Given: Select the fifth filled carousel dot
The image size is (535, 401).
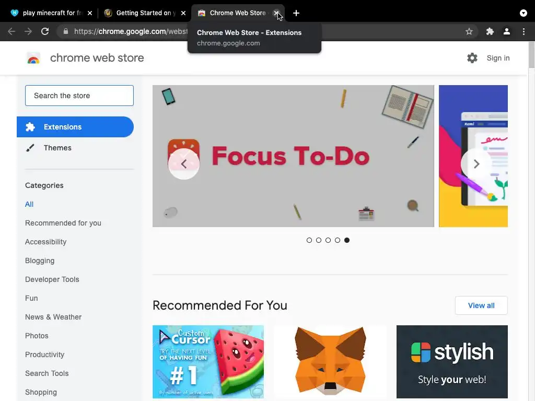Looking at the screenshot, I should coord(347,240).
